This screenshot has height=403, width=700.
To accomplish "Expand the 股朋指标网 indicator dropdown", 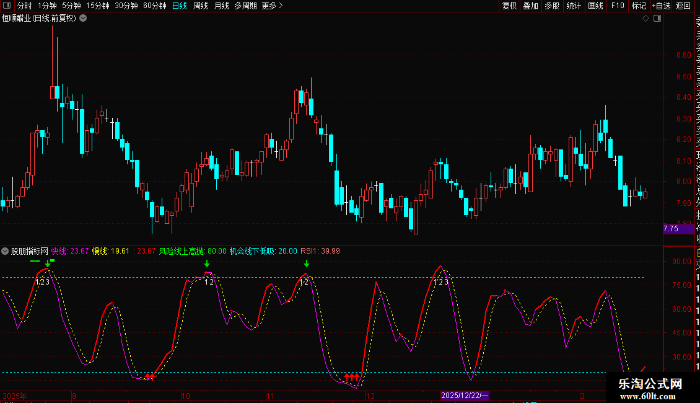I will point(5,251).
